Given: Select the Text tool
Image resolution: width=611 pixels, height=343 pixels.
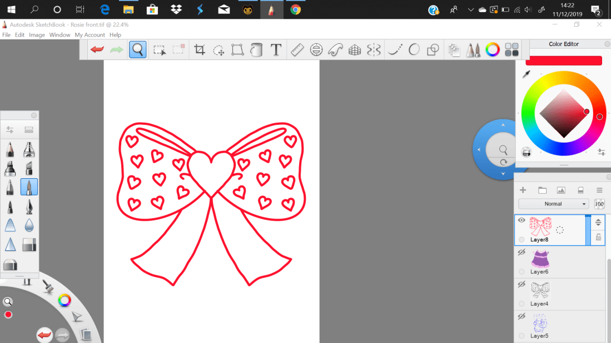Looking at the screenshot, I should tap(276, 50).
